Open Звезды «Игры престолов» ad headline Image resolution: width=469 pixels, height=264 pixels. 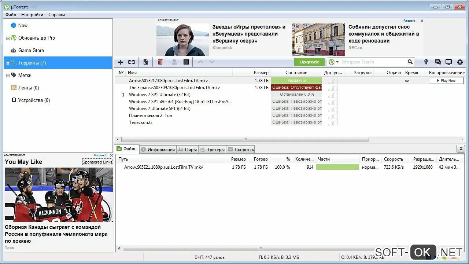click(x=249, y=34)
